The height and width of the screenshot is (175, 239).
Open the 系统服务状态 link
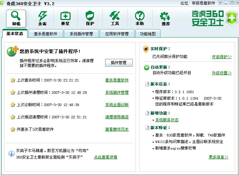pos(167,120)
